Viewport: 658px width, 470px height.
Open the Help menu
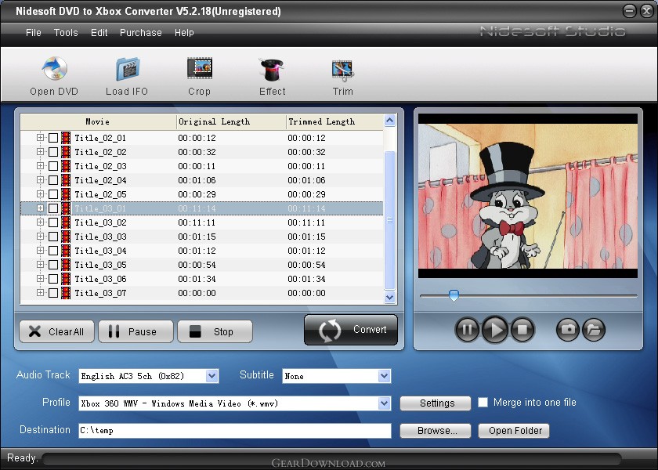184,33
